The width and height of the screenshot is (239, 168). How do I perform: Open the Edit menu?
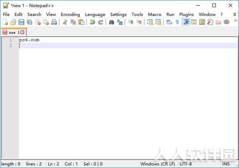[x=18, y=14]
